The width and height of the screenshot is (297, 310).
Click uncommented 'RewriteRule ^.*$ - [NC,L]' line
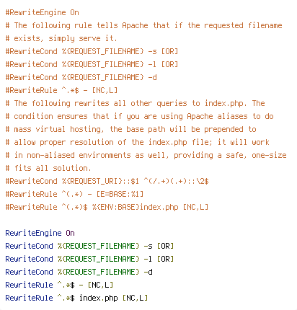[x=59, y=285]
